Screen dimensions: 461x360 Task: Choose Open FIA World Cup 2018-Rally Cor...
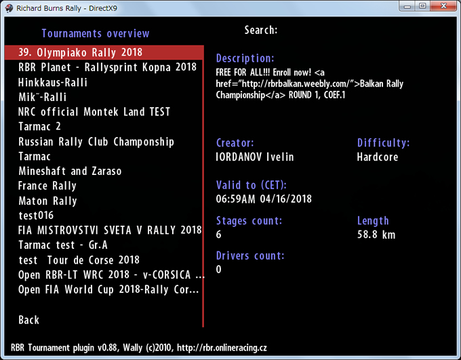108,289
